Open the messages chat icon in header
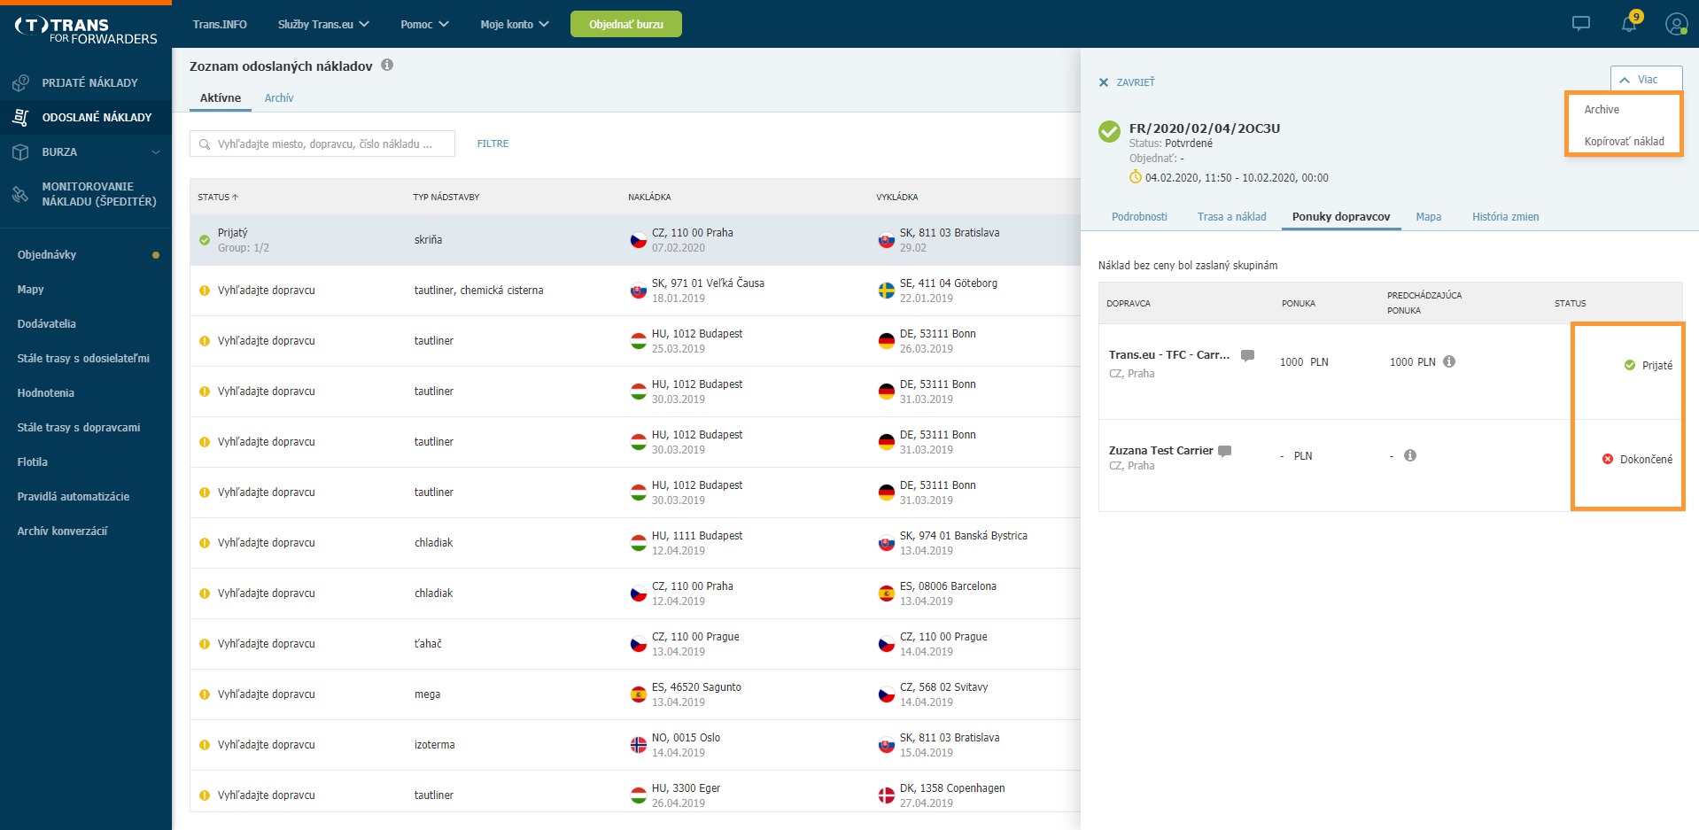This screenshot has width=1699, height=830. (1580, 24)
